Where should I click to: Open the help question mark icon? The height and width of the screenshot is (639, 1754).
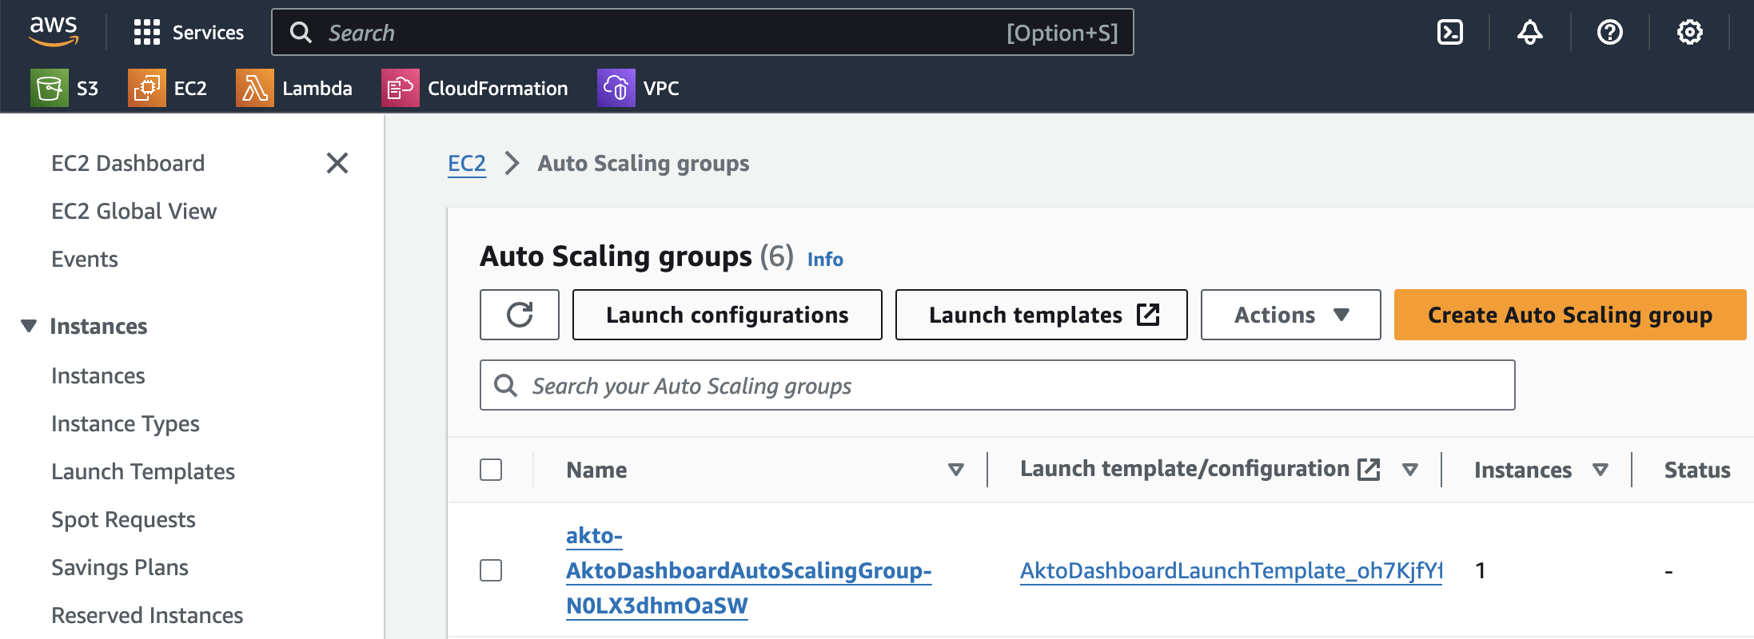(x=1610, y=33)
